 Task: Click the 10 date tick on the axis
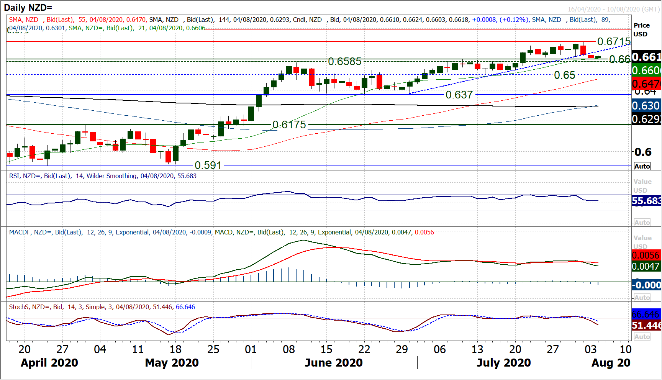pyautogui.click(x=626, y=349)
